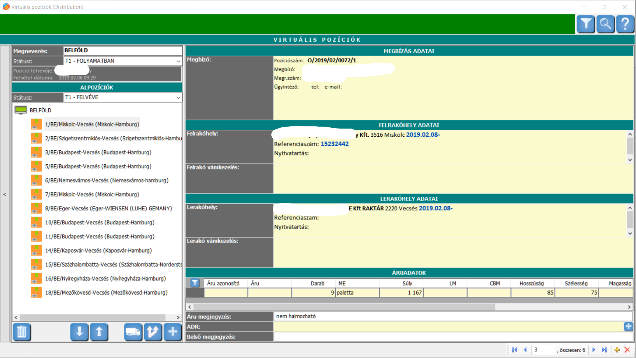Go to next record arrow

pyautogui.click(x=594, y=350)
